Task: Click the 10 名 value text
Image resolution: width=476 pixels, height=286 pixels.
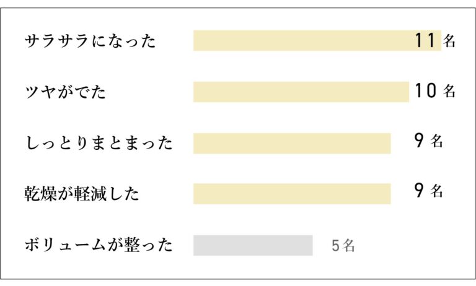Action: [x=434, y=90]
